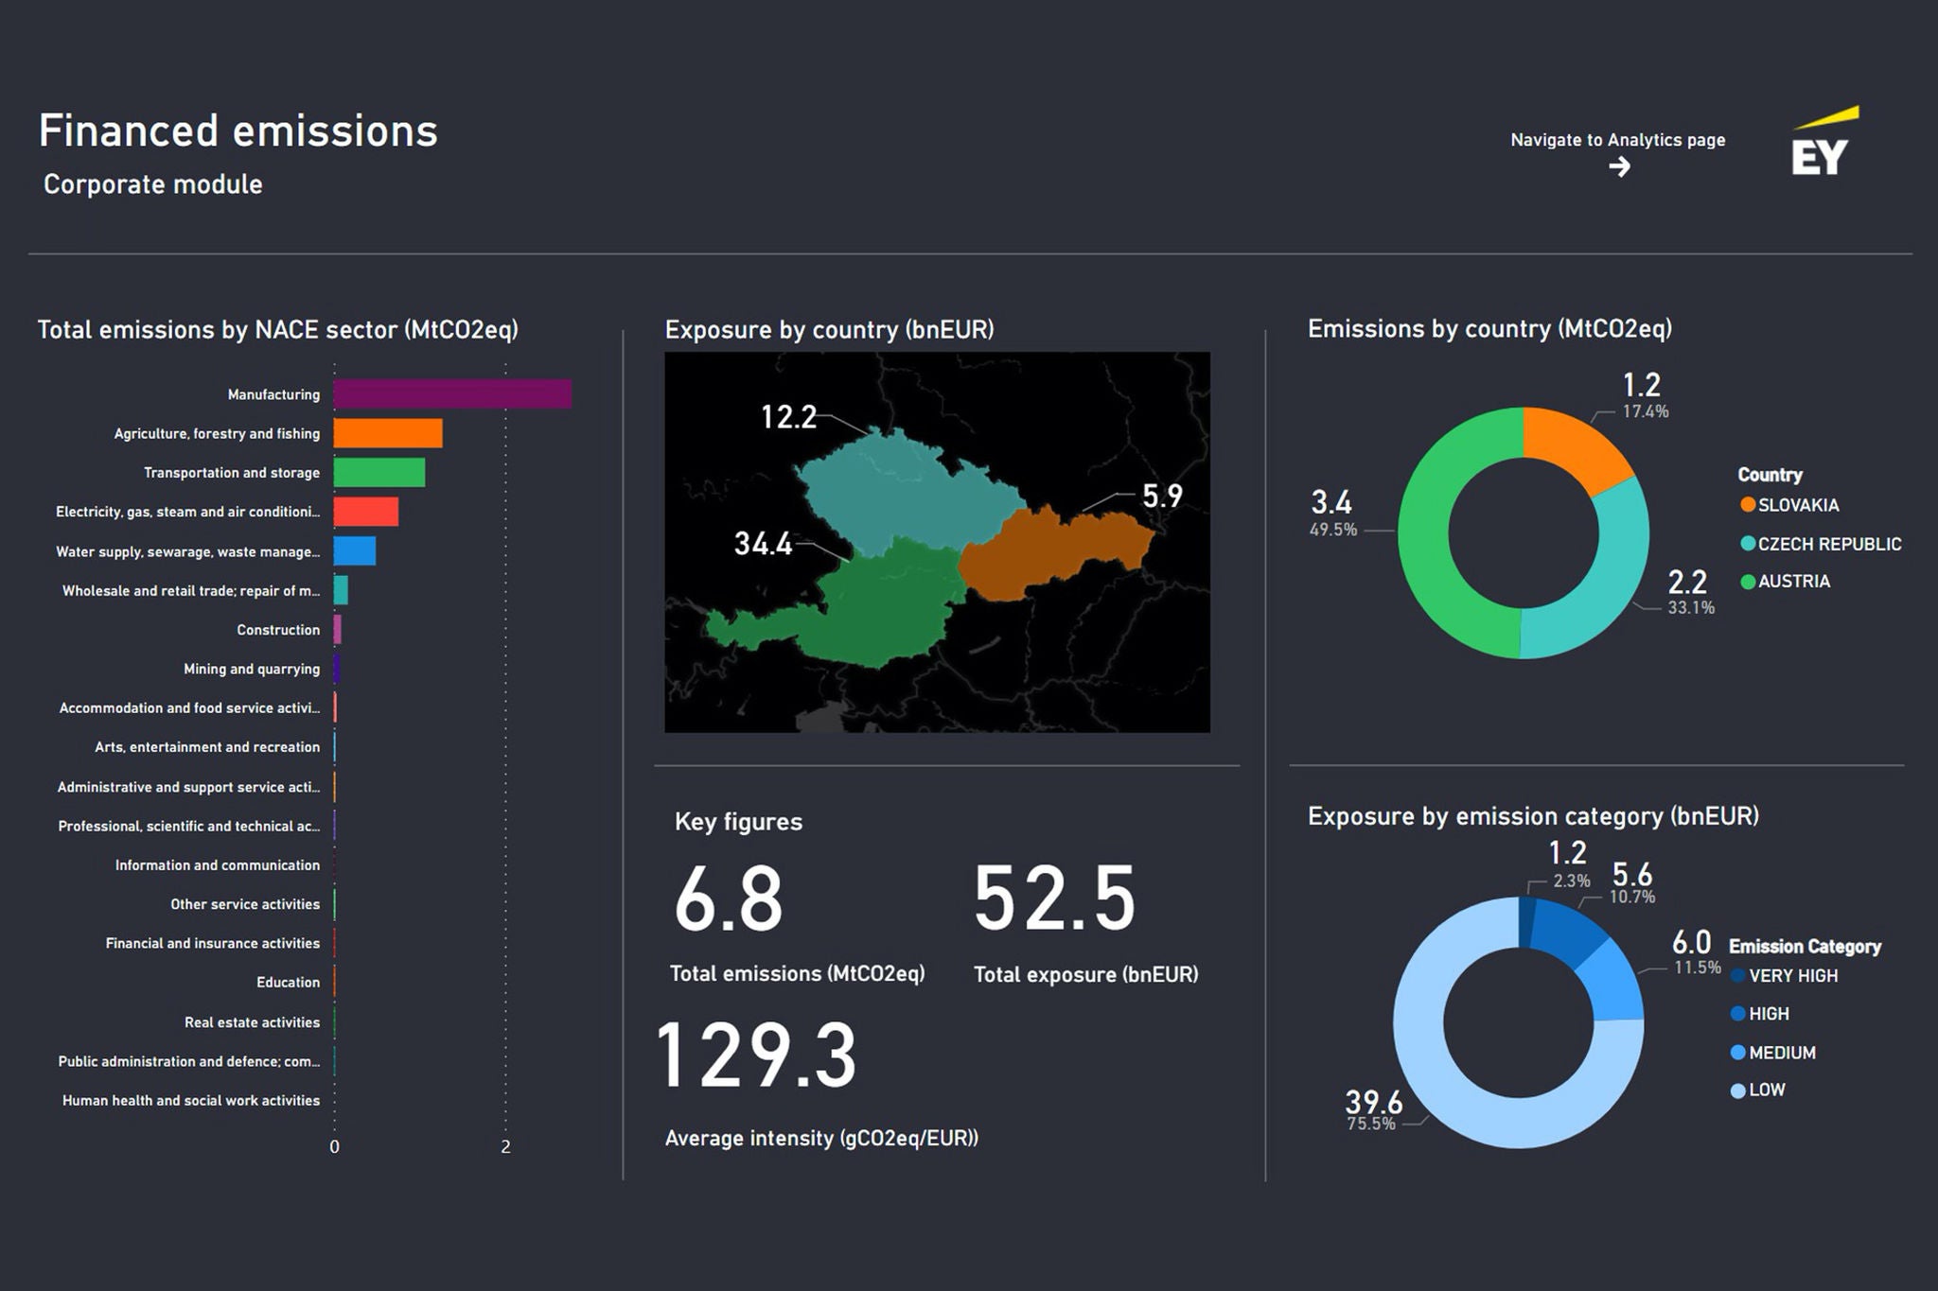Image resolution: width=1938 pixels, height=1291 pixels.
Task: Click the arrow icon under Navigate to Analytics
Action: [x=1619, y=167]
